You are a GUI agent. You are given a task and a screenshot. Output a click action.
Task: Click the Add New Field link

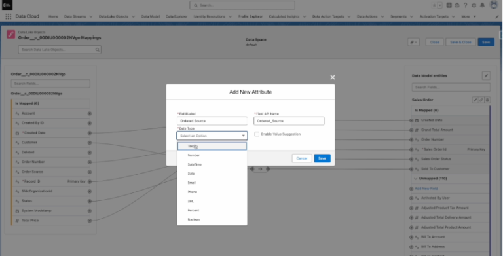(426, 189)
